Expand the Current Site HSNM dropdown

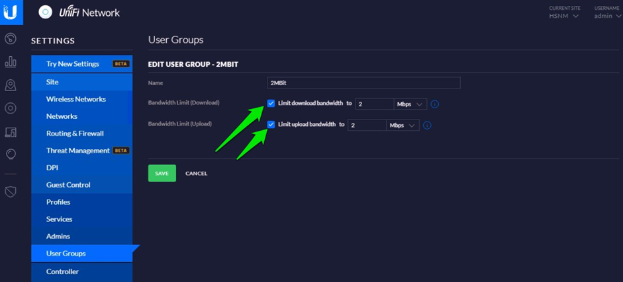point(564,16)
